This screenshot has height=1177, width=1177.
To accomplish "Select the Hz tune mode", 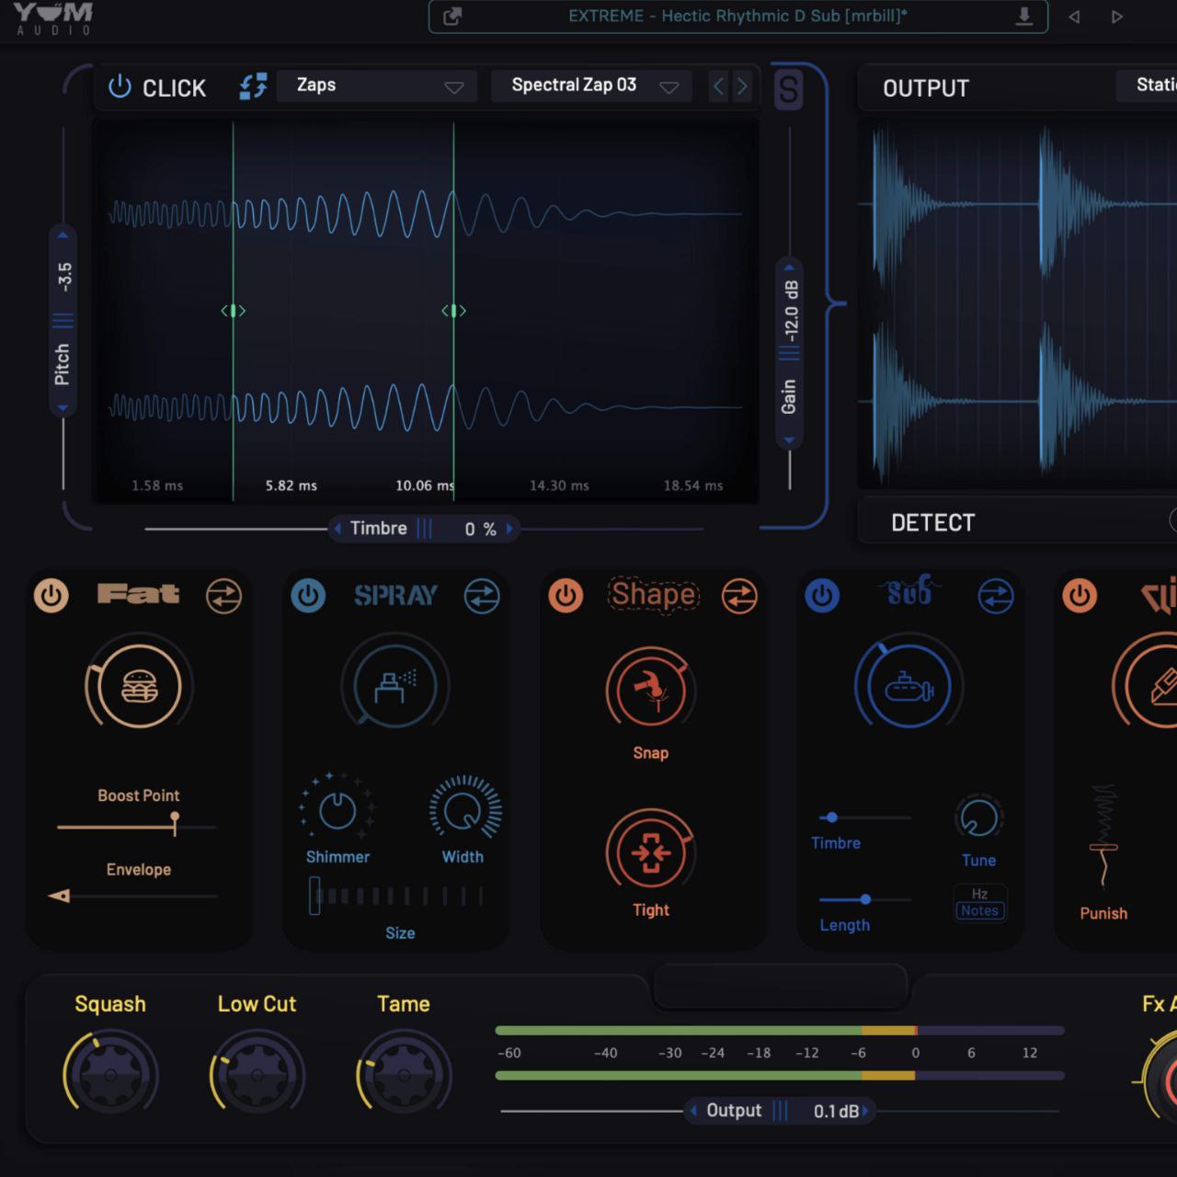I will [979, 894].
